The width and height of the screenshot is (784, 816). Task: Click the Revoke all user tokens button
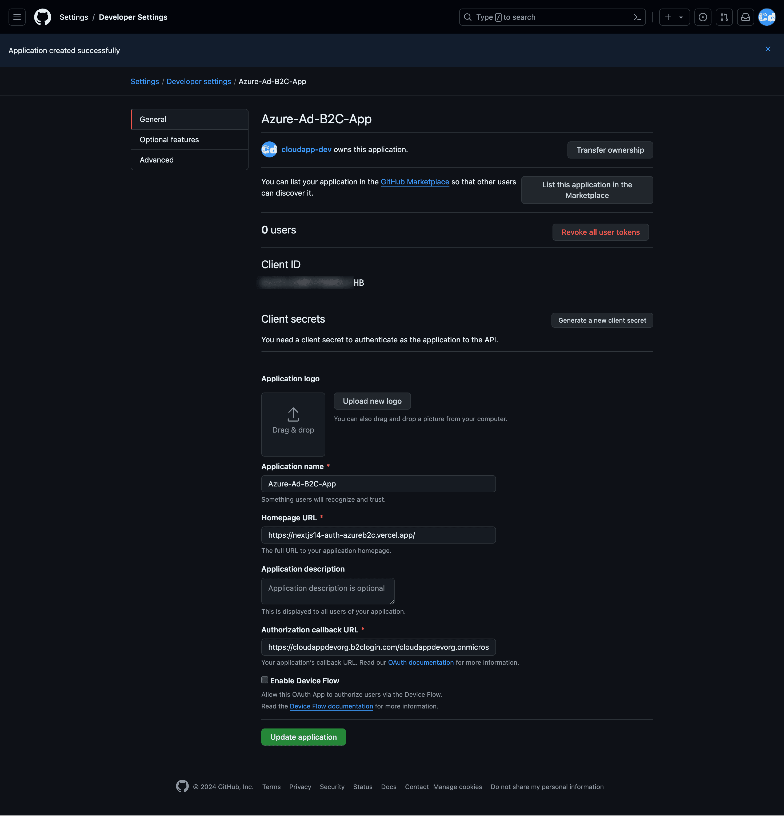pyautogui.click(x=601, y=232)
